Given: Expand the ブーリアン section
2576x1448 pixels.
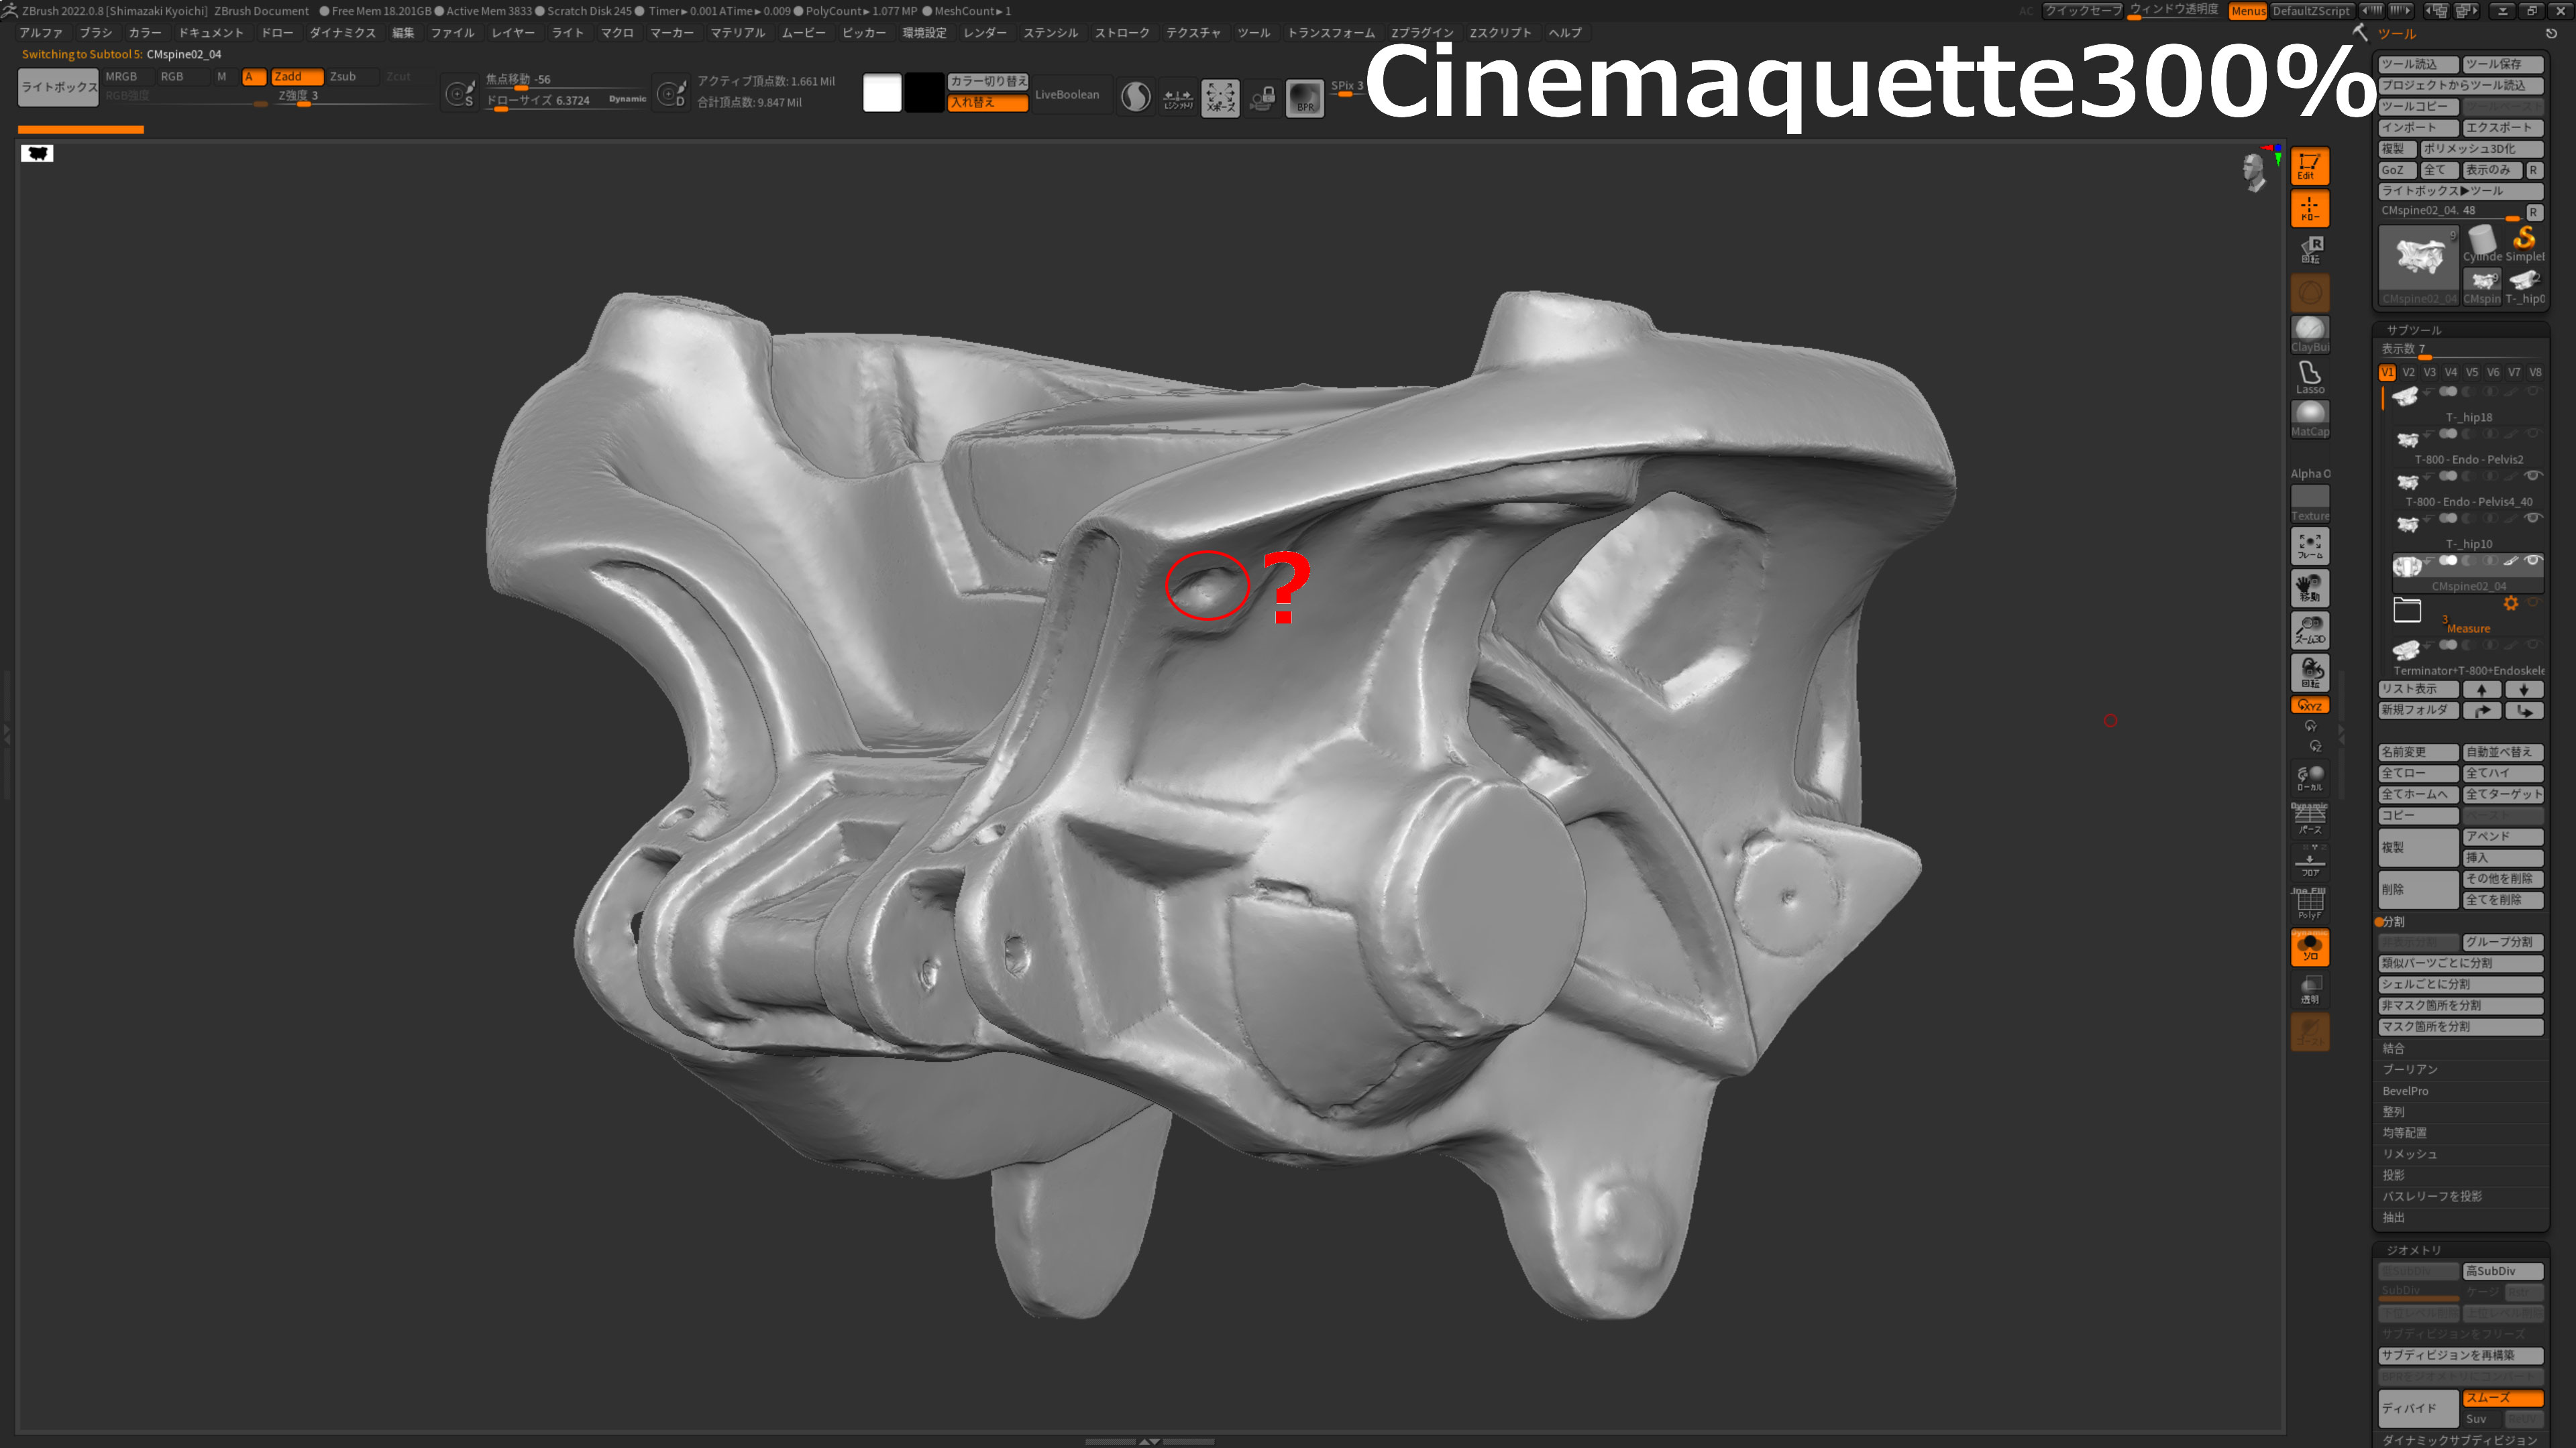Looking at the screenshot, I should pyautogui.click(x=2409, y=1069).
